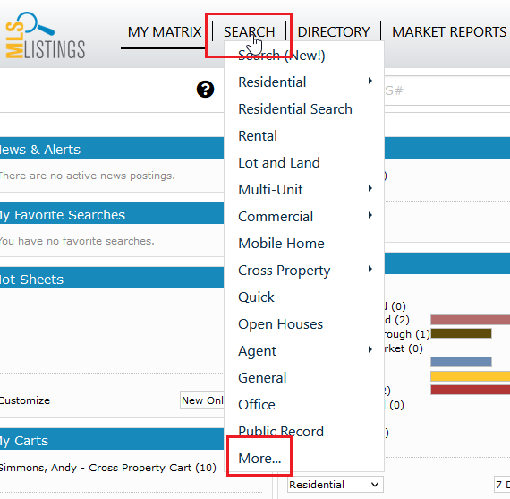Open the black question mark help icon
Image resolution: width=510 pixels, height=499 pixels.
[x=205, y=90]
